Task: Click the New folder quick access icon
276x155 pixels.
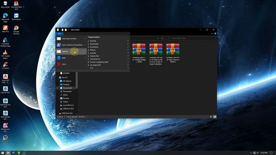Action: point(66,30)
